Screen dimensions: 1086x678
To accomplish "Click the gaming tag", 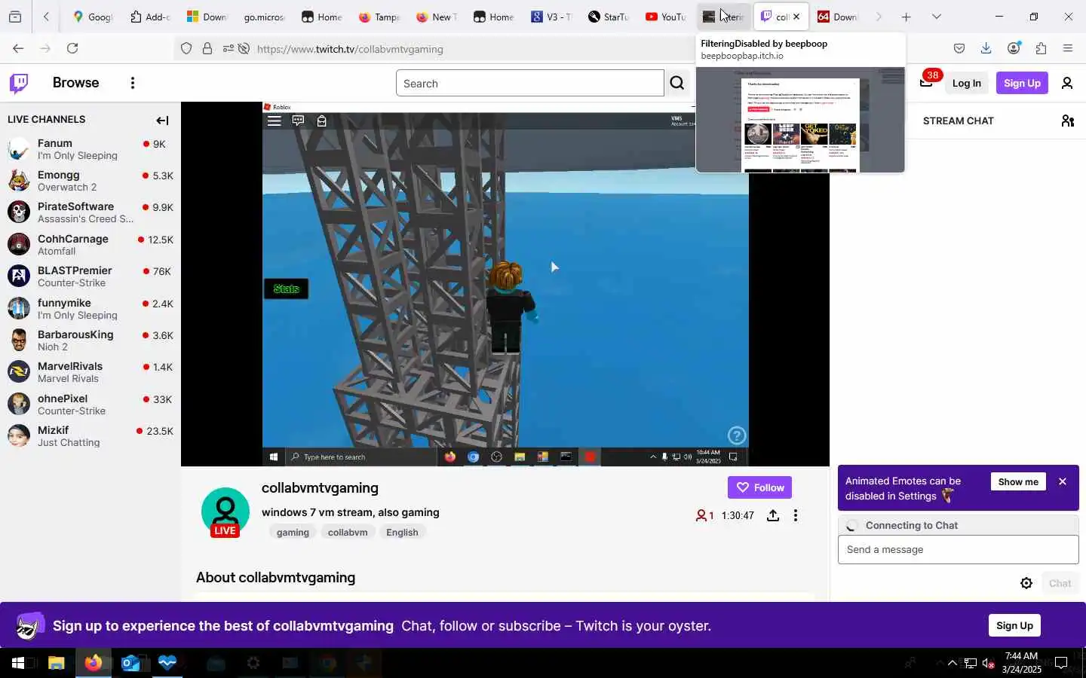I will point(293,532).
